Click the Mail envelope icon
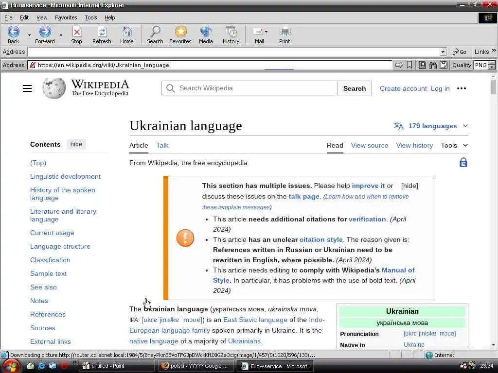Viewport: 498px width, 373px height. point(258,32)
